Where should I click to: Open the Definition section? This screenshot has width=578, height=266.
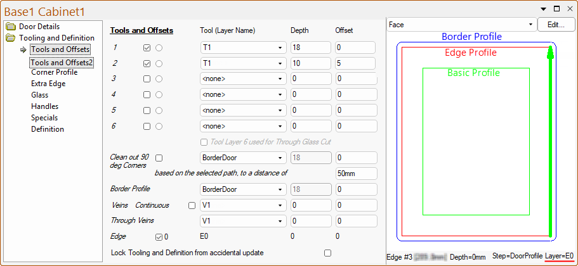click(48, 129)
